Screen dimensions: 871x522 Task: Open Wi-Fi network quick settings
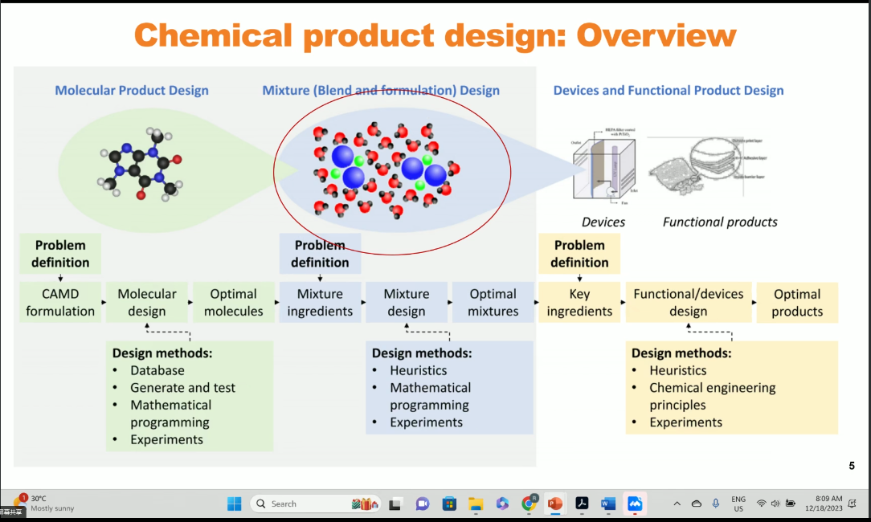761,504
